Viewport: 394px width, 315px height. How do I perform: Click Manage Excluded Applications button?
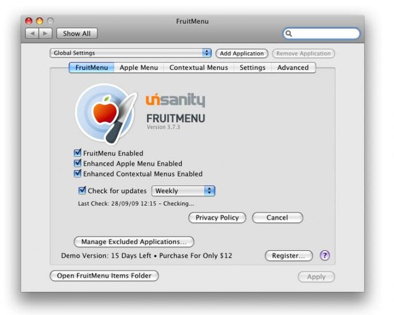click(x=134, y=242)
